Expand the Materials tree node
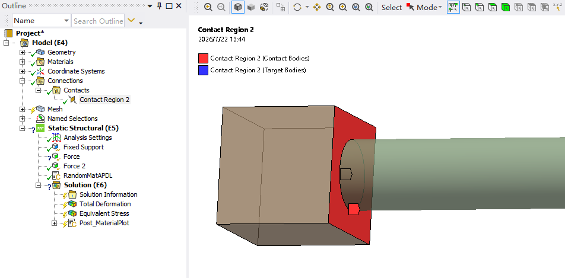 coord(23,62)
